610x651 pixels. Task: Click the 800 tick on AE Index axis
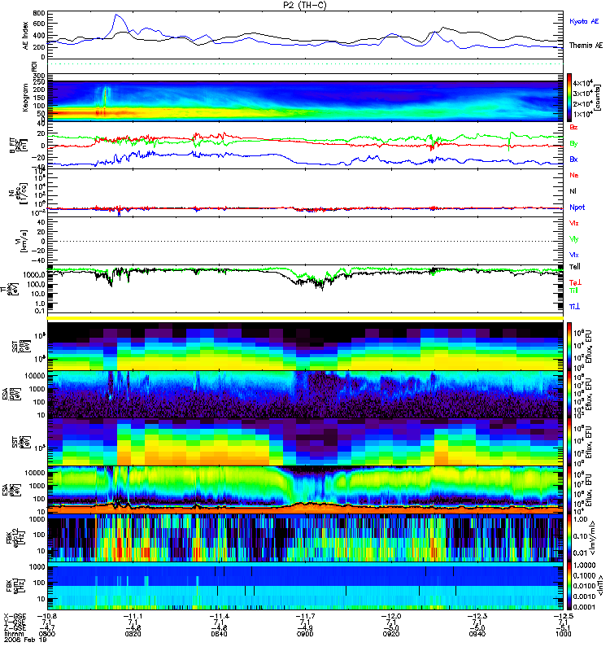(x=39, y=13)
